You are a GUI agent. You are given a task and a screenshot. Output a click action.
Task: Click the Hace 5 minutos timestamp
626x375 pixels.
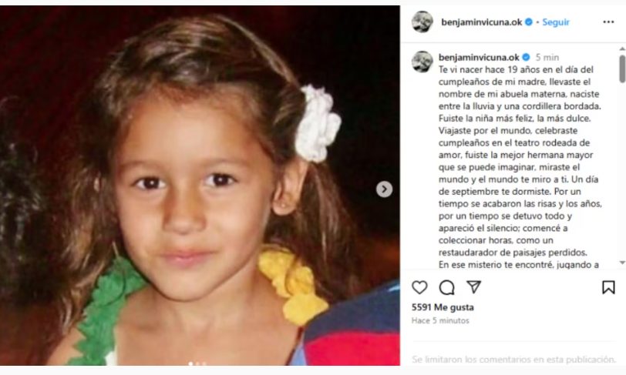point(440,320)
